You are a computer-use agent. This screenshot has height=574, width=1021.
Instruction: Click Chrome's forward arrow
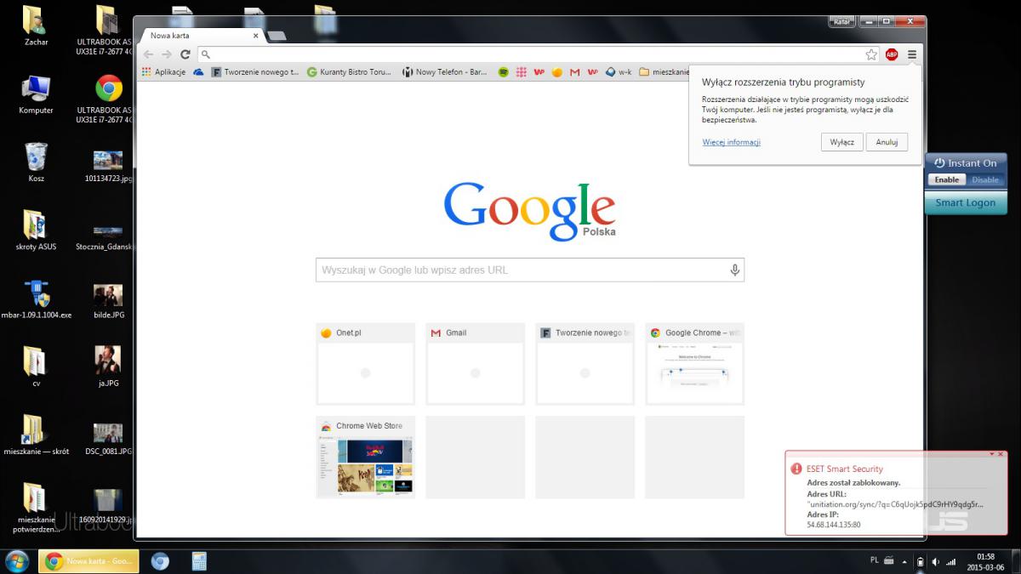[167, 54]
